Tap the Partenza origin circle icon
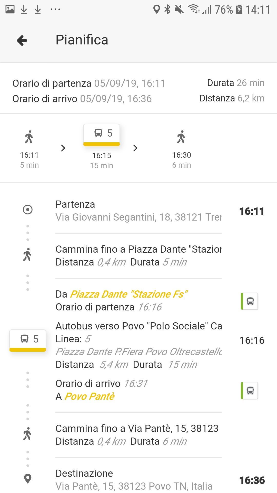Screen dimensions: 277x493 pyautogui.click(x=28, y=210)
